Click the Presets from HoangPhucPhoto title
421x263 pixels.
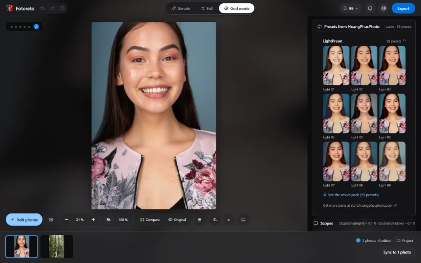click(352, 27)
